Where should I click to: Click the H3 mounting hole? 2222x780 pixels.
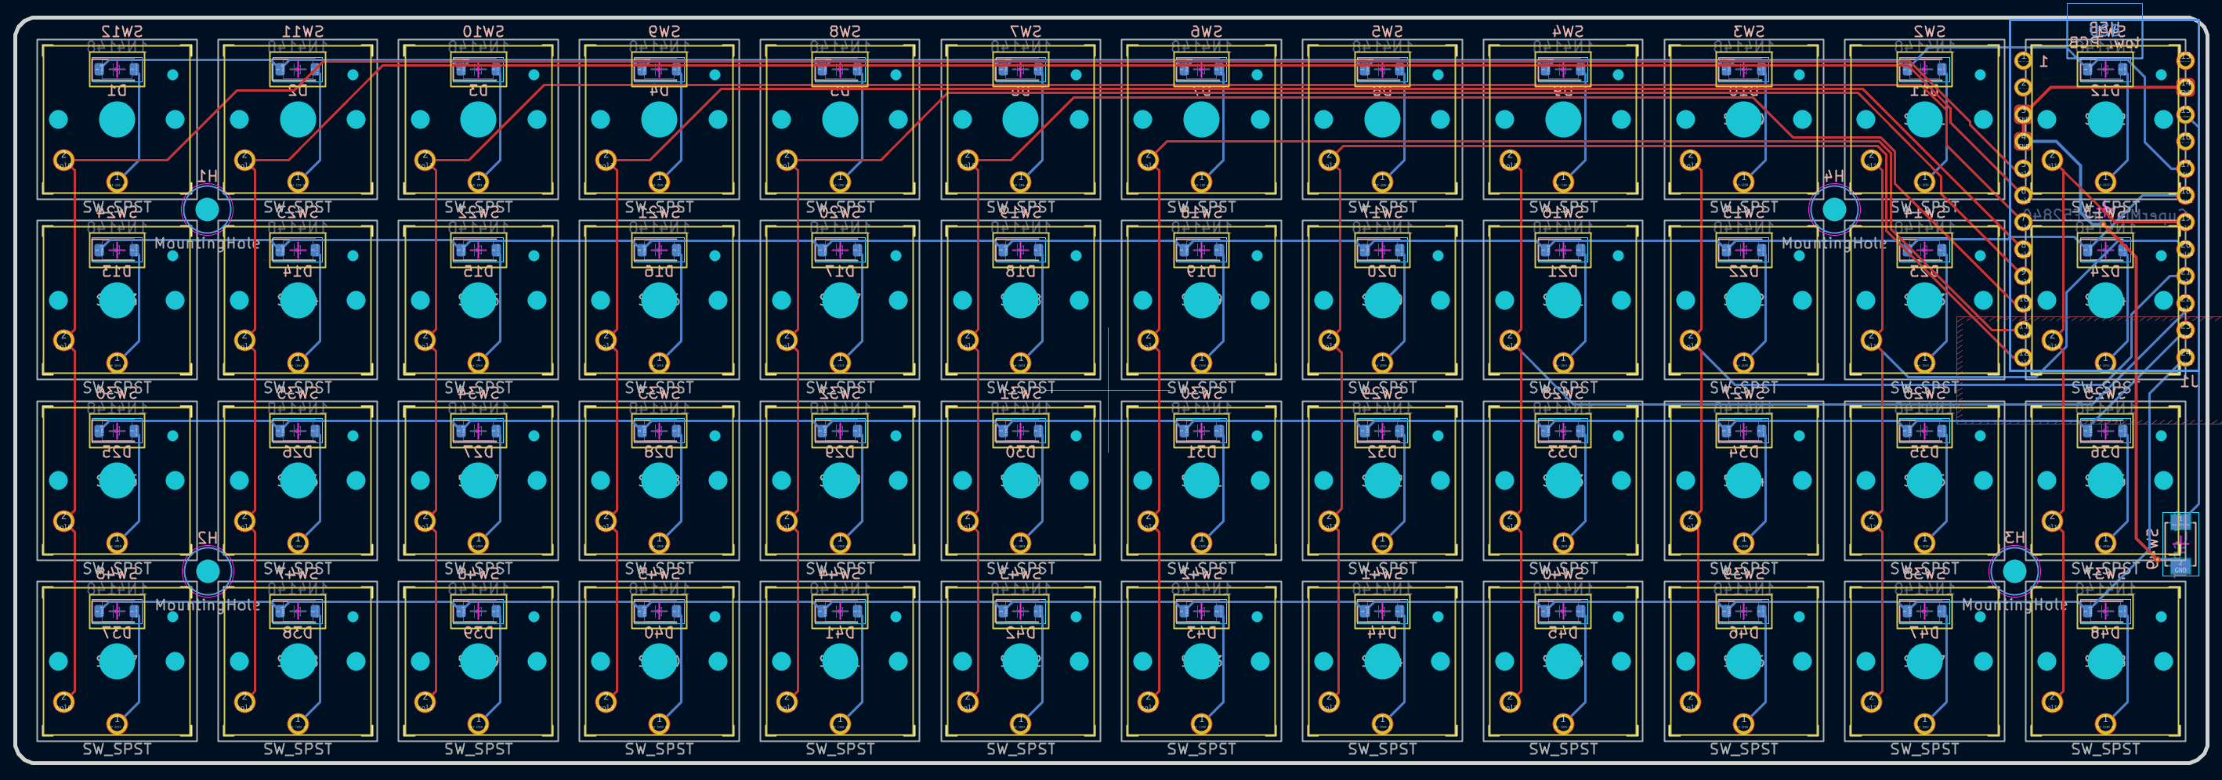[x=2014, y=572]
